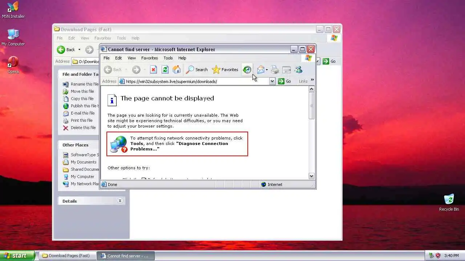The height and width of the screenshot is (261, 465).
Task: Open Tools menu in Internet Explorer
Action: coord(168,58)
